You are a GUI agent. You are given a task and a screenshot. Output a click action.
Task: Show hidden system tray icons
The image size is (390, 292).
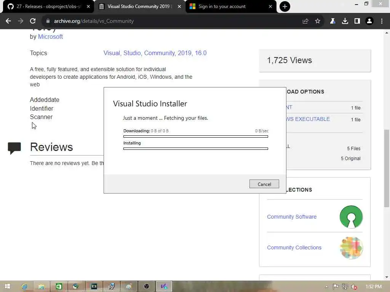[x=326, y=287]
